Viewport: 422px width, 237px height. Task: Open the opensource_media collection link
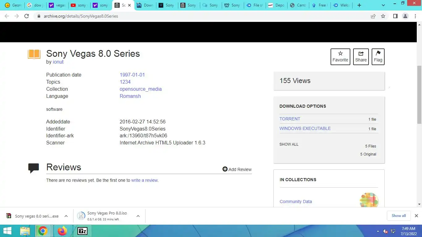[141, 89]
